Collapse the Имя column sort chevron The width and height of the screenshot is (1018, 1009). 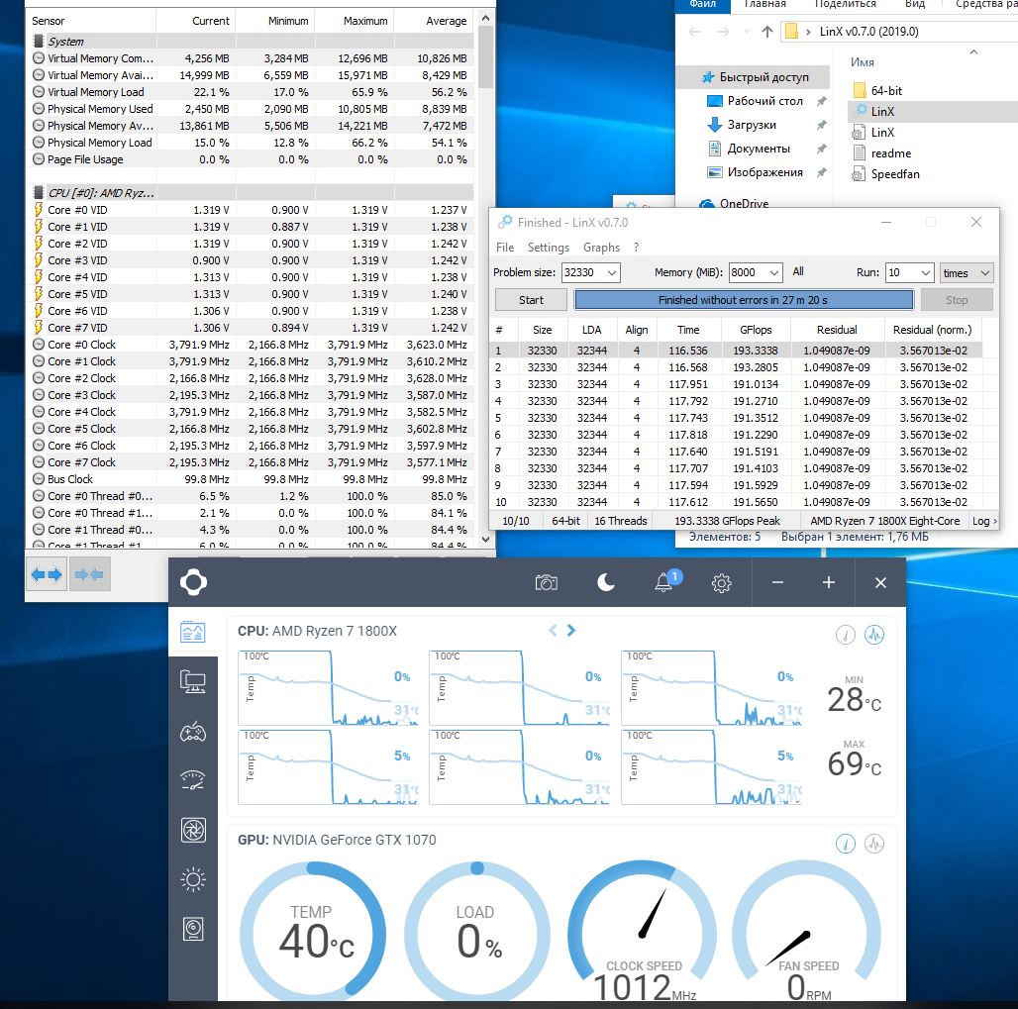(973, 51)
